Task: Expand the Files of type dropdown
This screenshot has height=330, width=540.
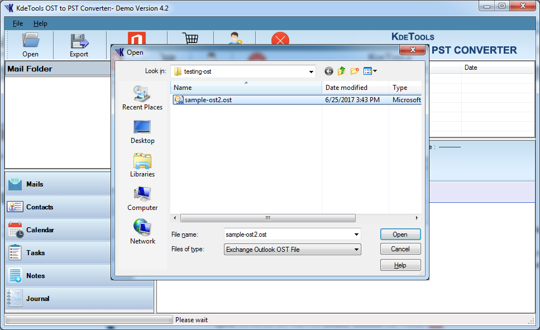Action: pyautogui.click(x=356, y=250)
